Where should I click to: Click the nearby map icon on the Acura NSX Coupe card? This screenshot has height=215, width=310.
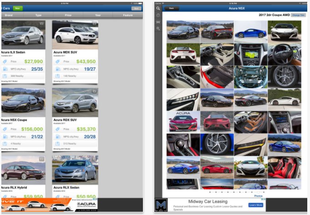[x=5, y=144]
